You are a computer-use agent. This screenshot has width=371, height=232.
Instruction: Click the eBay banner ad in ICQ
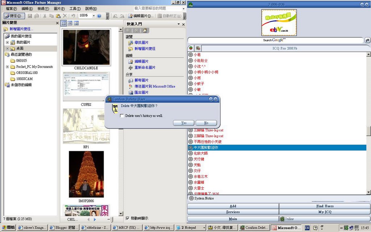279,23
